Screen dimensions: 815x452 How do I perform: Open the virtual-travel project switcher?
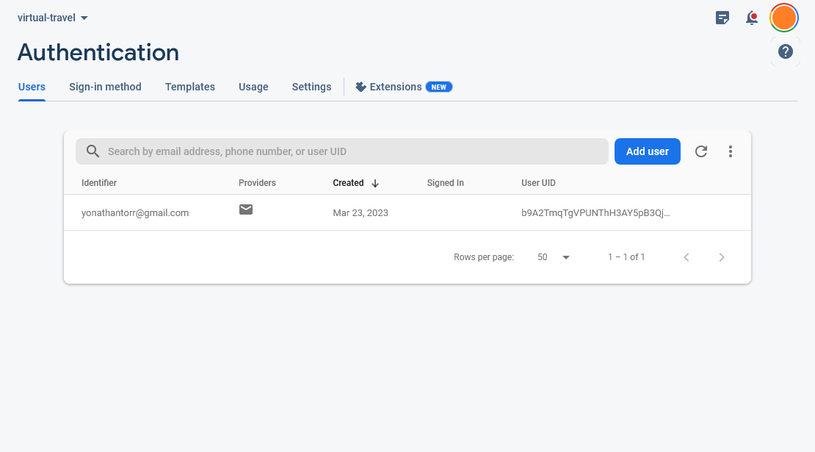51,17
